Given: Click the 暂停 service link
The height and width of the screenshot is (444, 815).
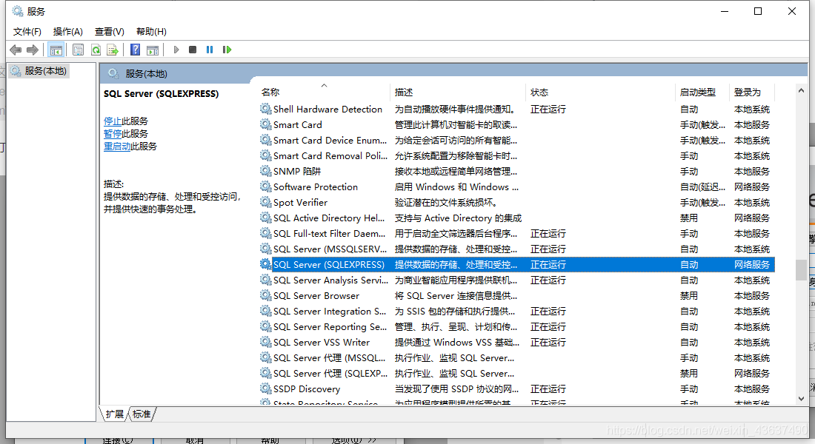Looking at the screenshot, I should point(113,133).
